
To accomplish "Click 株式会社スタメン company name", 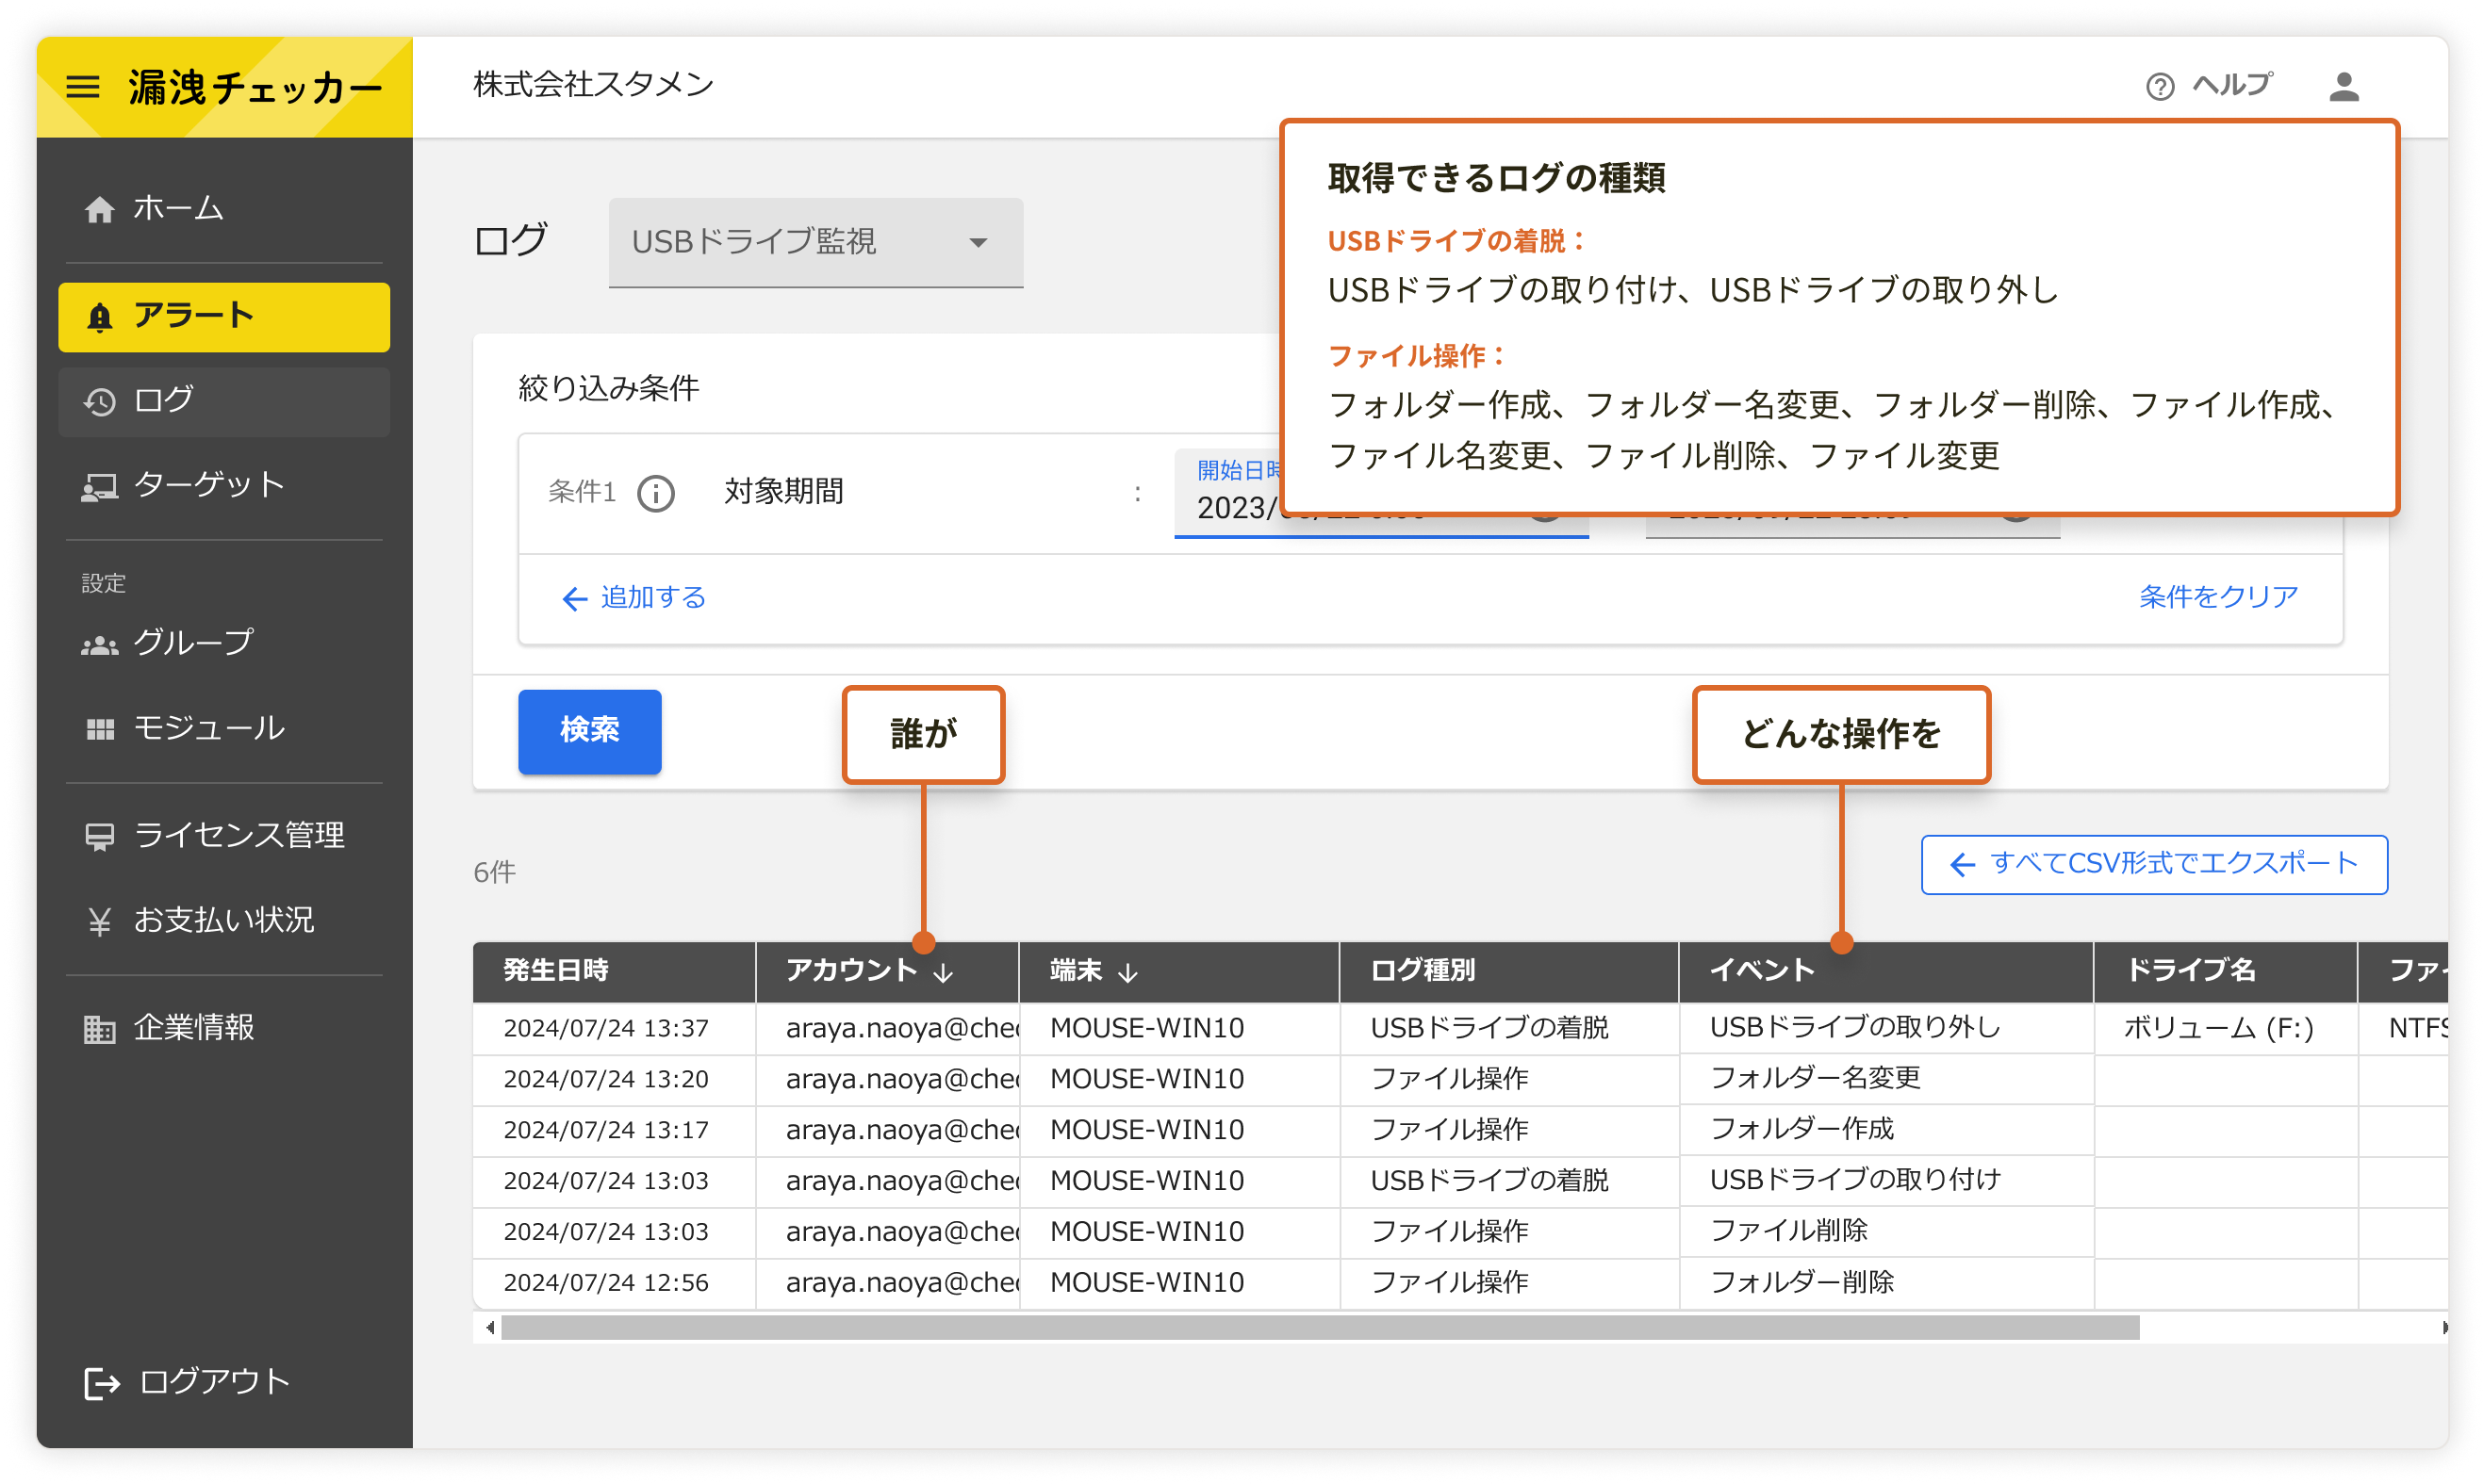I will [593, 84].
